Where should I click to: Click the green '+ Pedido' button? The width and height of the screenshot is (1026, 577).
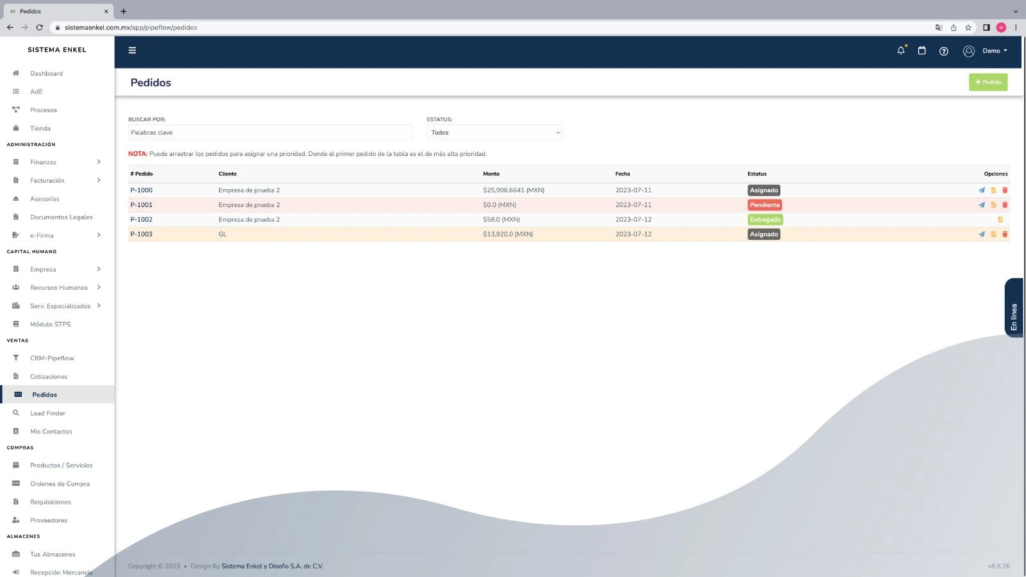click(988, 82)
